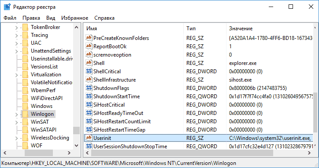The image size is (319, 168).
Task: Click the TokenBroker folder icon
Action: point(25,27)
